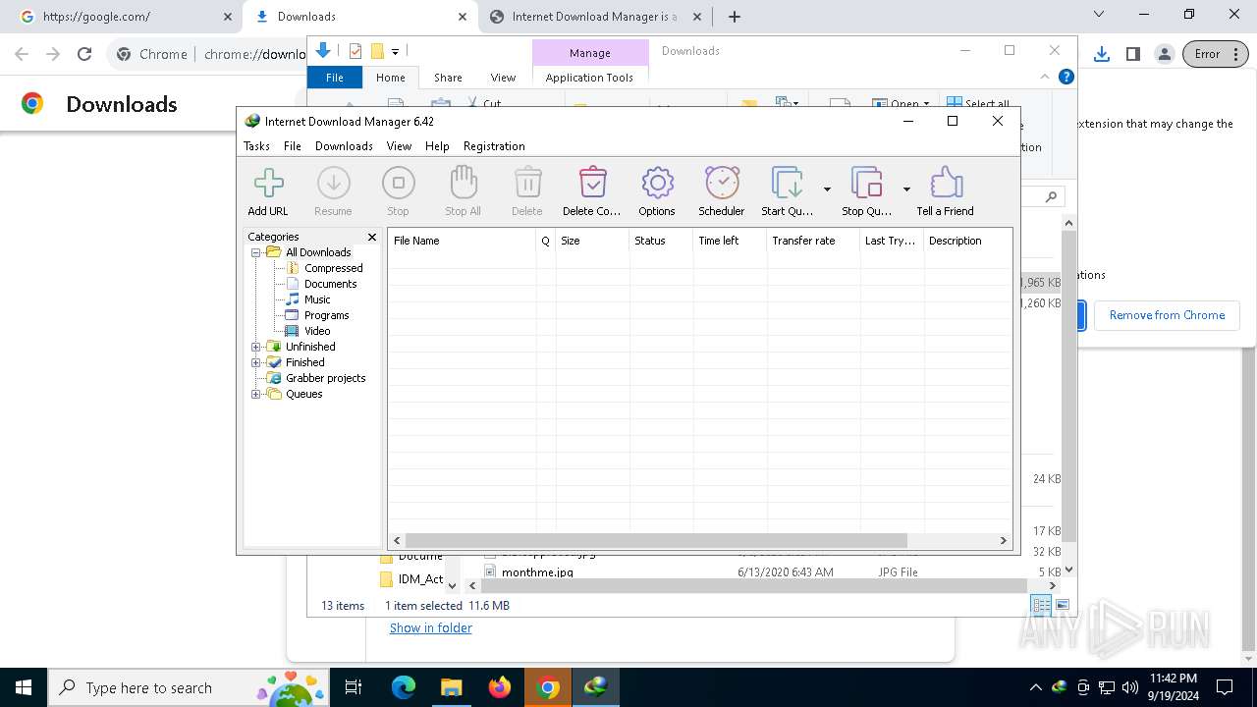Open the Tasks menu in IDM
This screenshot has width=1257, height=707.
pyautogui.click(x=256, y=146)
